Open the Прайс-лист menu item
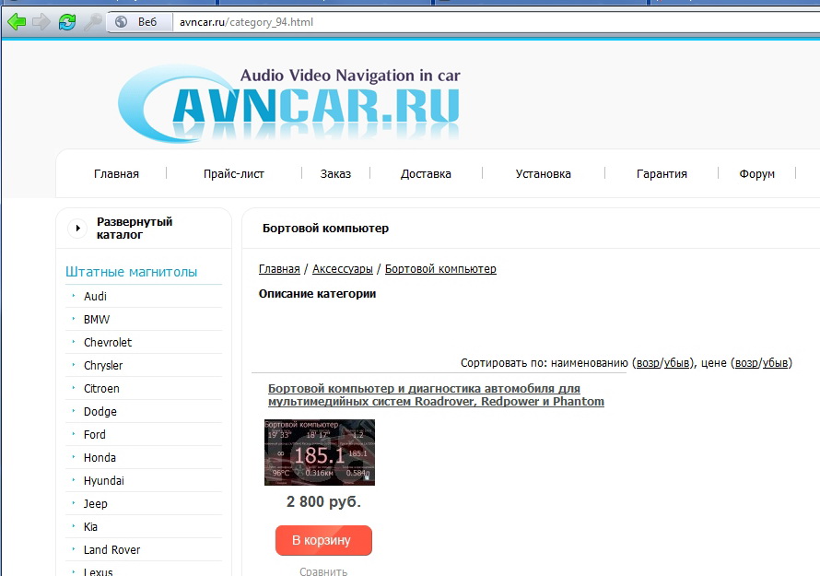Image resolution: width=820 pixels, height=576 pixels. click(x=234, y=173)
